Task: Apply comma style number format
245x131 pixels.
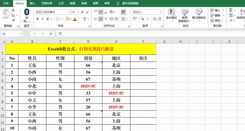Action: click(x=147, y=19)
